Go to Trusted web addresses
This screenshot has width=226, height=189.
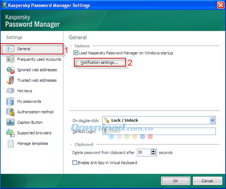[37, 80]
